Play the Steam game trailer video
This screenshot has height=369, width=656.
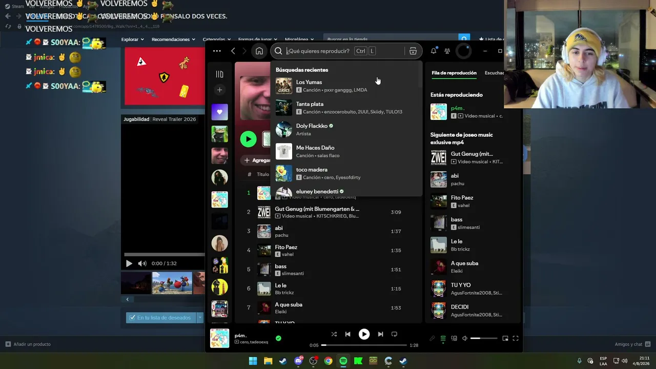[x=129, y=263]
